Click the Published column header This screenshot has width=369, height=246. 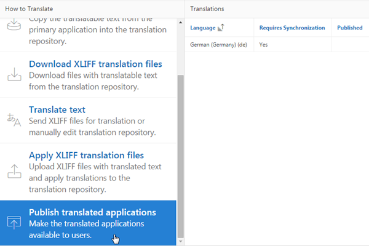coord(349,28)
